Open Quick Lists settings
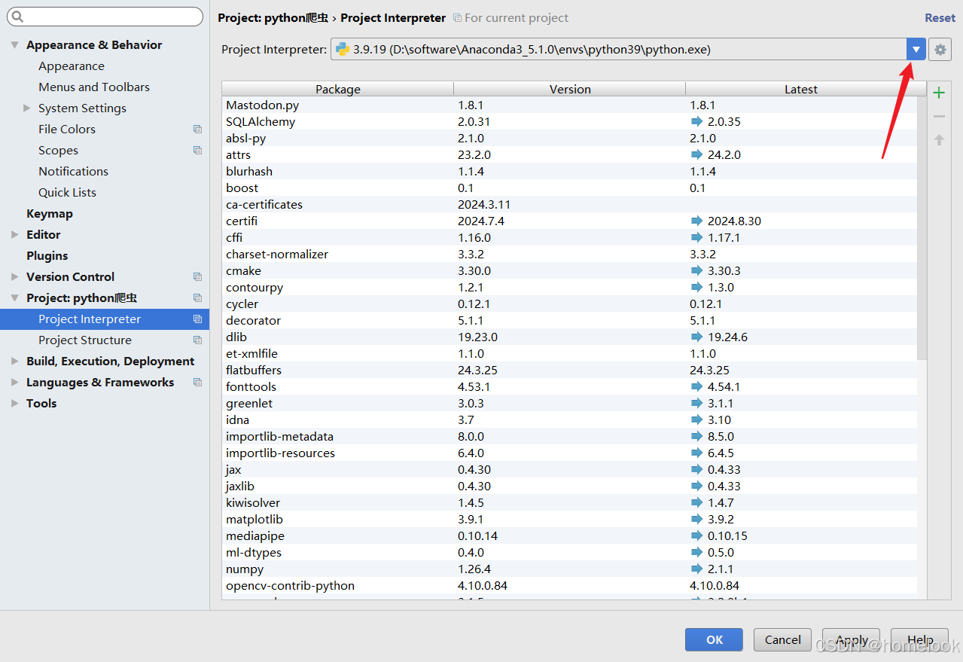Image resolution: width=963 pixels, height=662 pixels. click(67, 193)
